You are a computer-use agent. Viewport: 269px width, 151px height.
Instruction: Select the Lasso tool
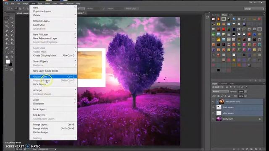click(x=7, y=22)
